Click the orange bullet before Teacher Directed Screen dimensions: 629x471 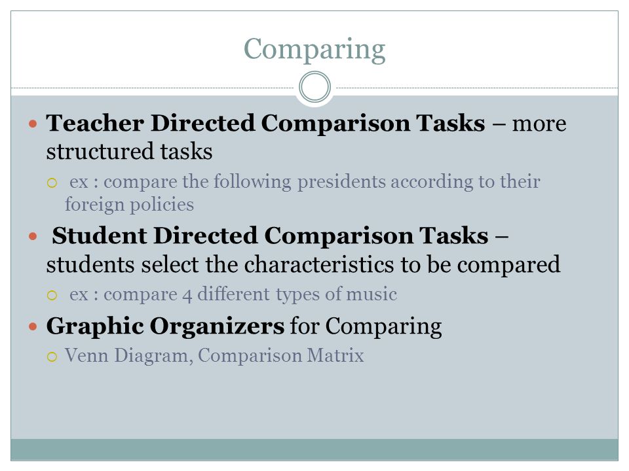point(33,124)
